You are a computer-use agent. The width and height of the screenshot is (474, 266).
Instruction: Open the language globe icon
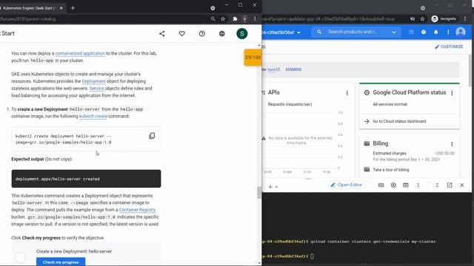coord(222,33)
